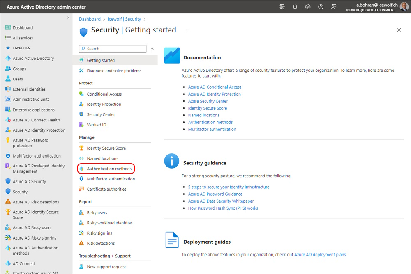This screenshot has width=411, height=274.
Task: Click the Verified ID icon under Protect
Action: [x=81, y=125]
